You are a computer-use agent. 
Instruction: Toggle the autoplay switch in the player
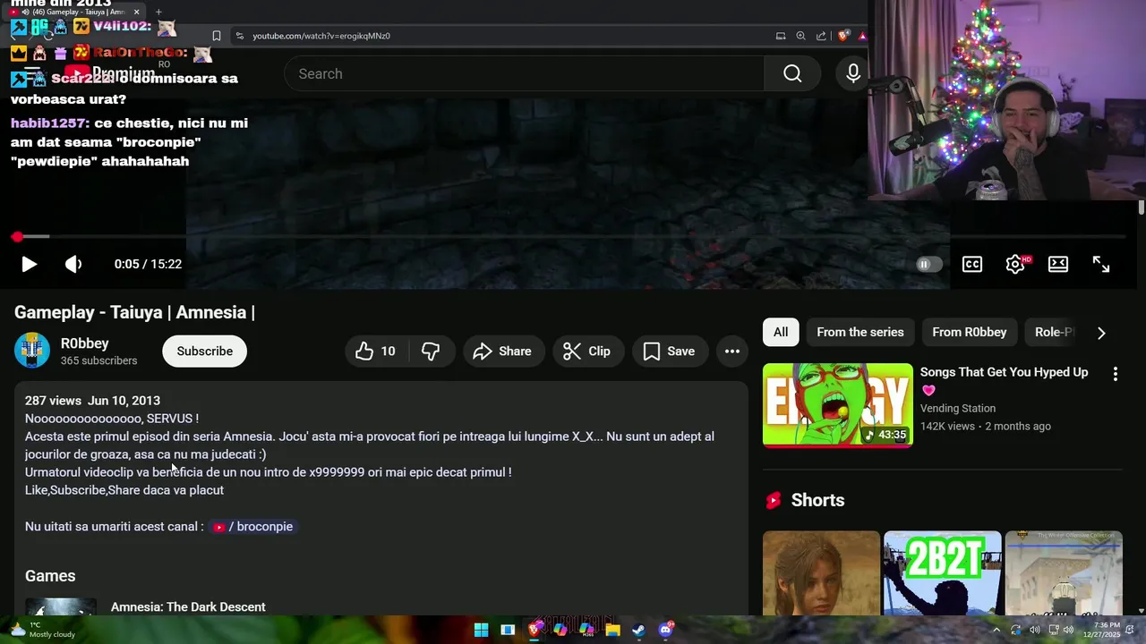click(x=929, y=264)
